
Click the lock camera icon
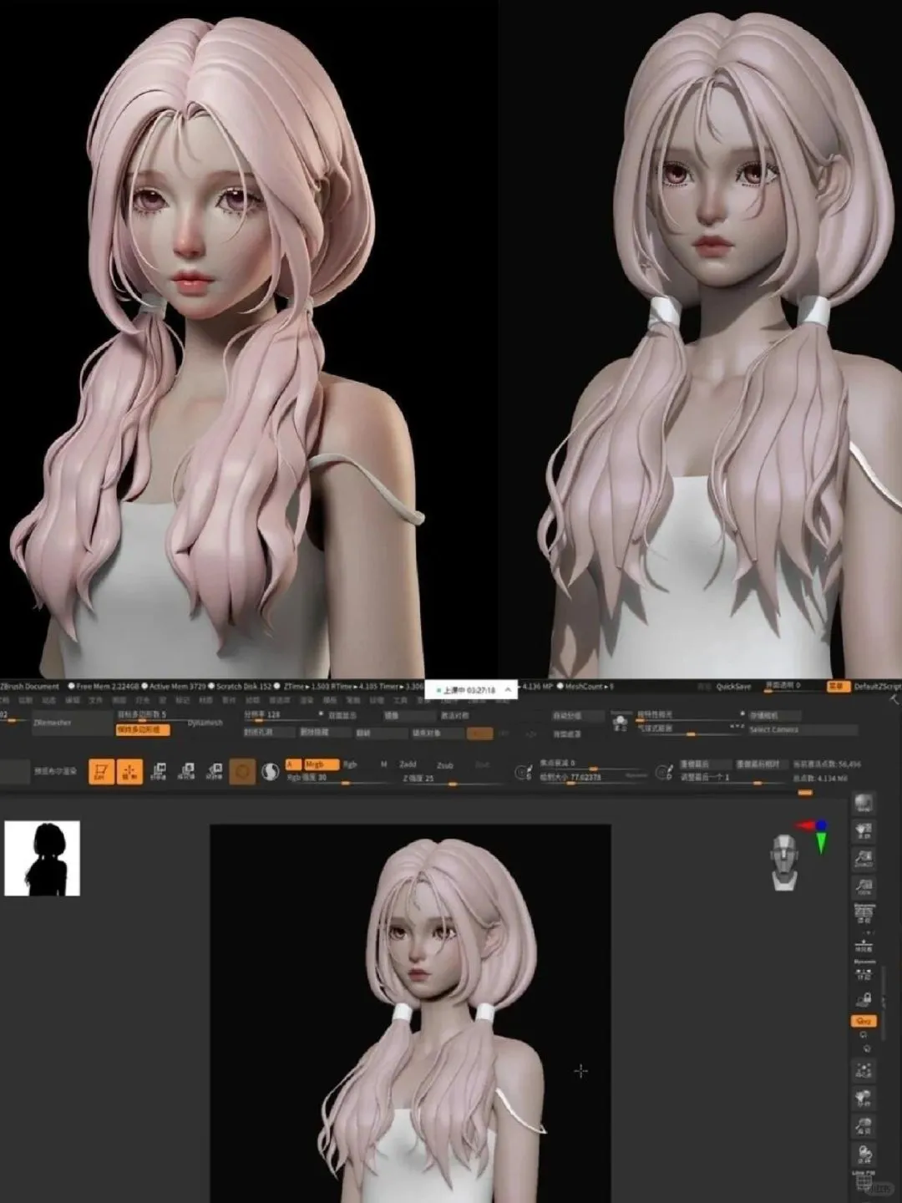coord(864,999)
